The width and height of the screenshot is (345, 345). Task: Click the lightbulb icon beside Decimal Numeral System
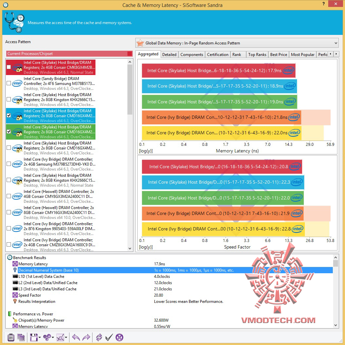[15, 270]
